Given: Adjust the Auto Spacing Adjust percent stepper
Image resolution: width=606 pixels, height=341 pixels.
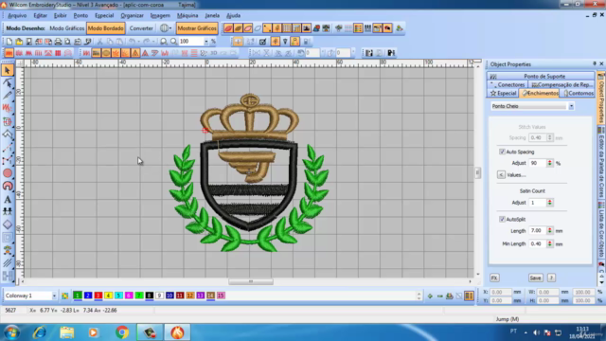Looking at the screenshot, I should (549, 163).
